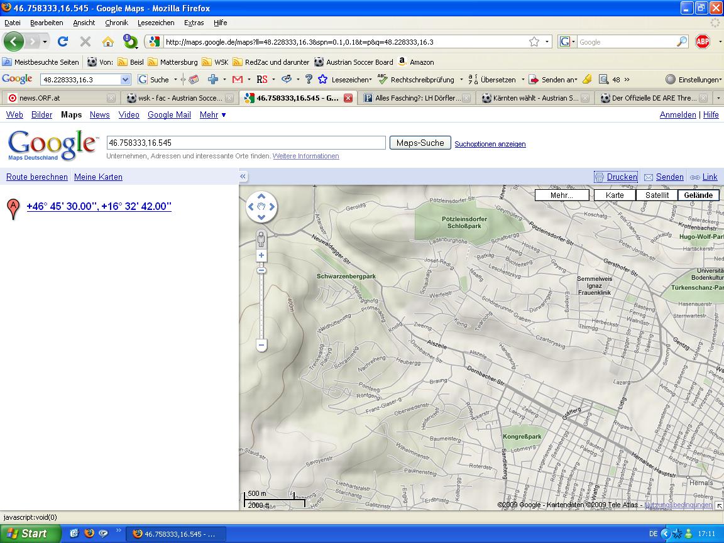The image size is (724, 543).
Task: Click the DE language indicator in system tray
Action: pos(654,534)
